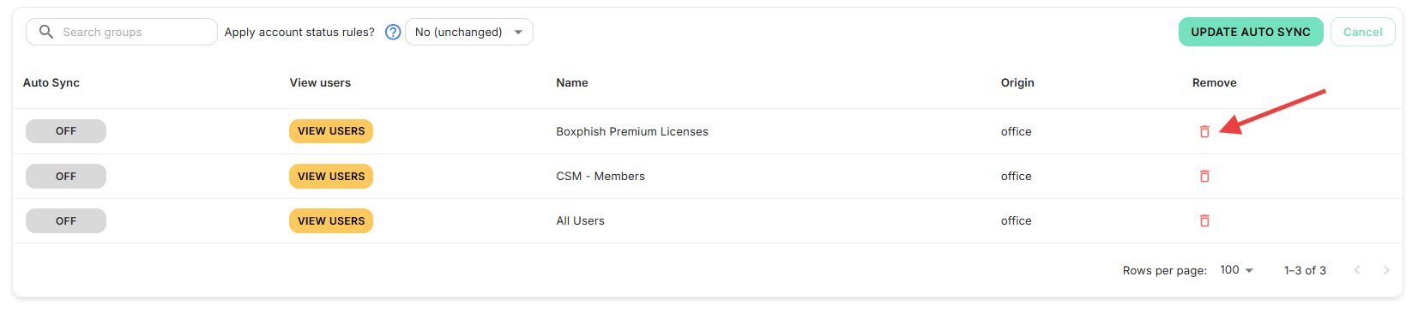Toggle Auto Sync for Boxphish Premium Licenses
Image resolution: width=1412 pixels, height=313 pixels.
tap(66, 131)
